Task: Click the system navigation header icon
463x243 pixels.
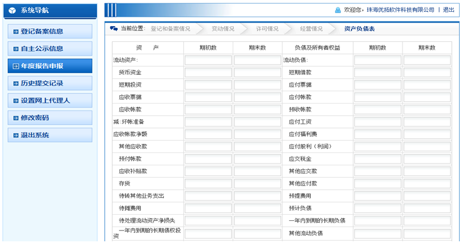Action: [12, 10]
